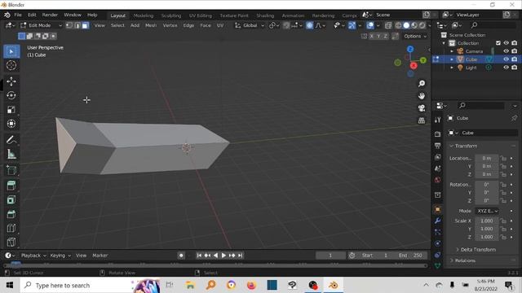This screenshot has height=293, width=522.
Task: Select the Select Box tool
Action: pos(11,51)
